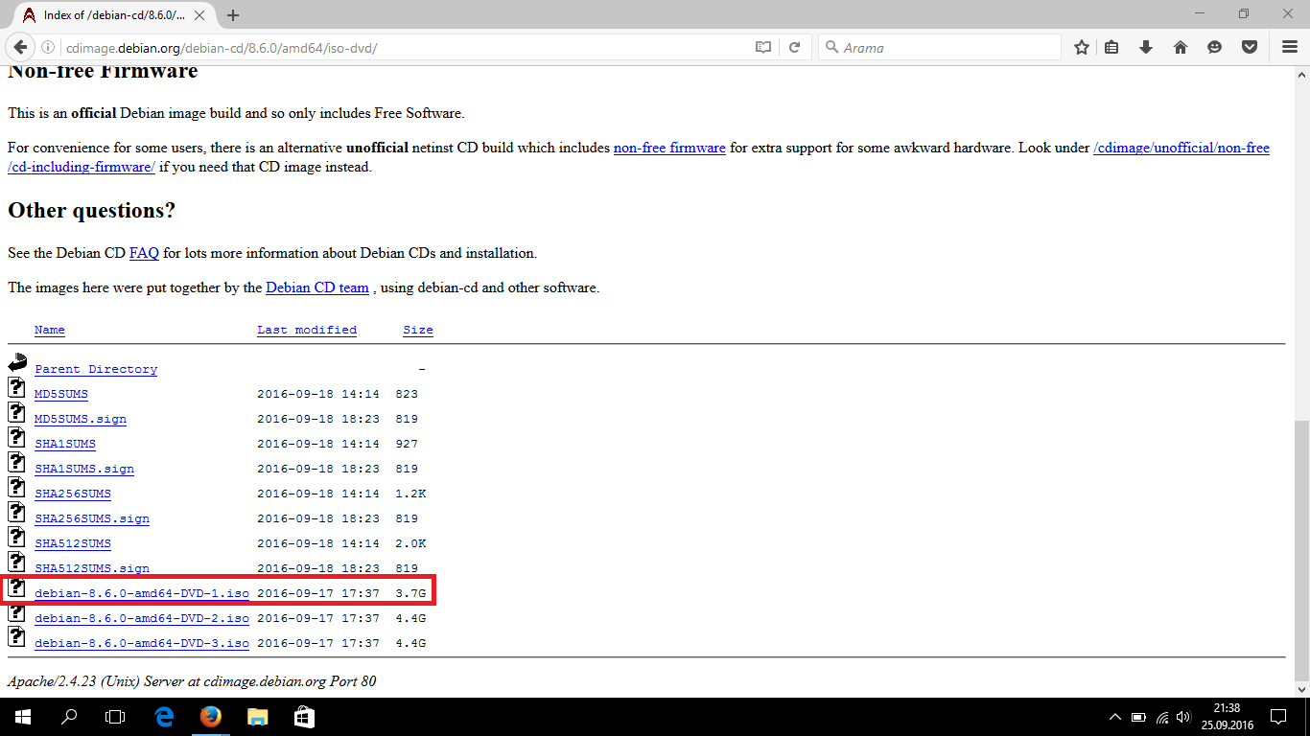Click the 3.7G size of DVD-1
The image size is (1310, 736).
(410, 593)
